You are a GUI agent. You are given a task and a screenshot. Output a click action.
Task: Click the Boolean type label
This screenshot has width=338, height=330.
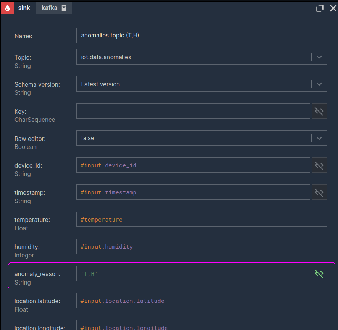(26, 147)
